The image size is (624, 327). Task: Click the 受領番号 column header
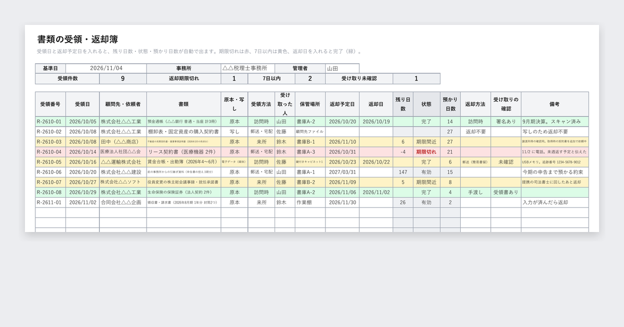(50, 104)
